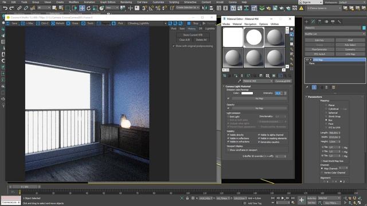Screen dimensions: 367x206
Task: Expand the UVW Map modifier arrow
Action: [x=311, y=60]
